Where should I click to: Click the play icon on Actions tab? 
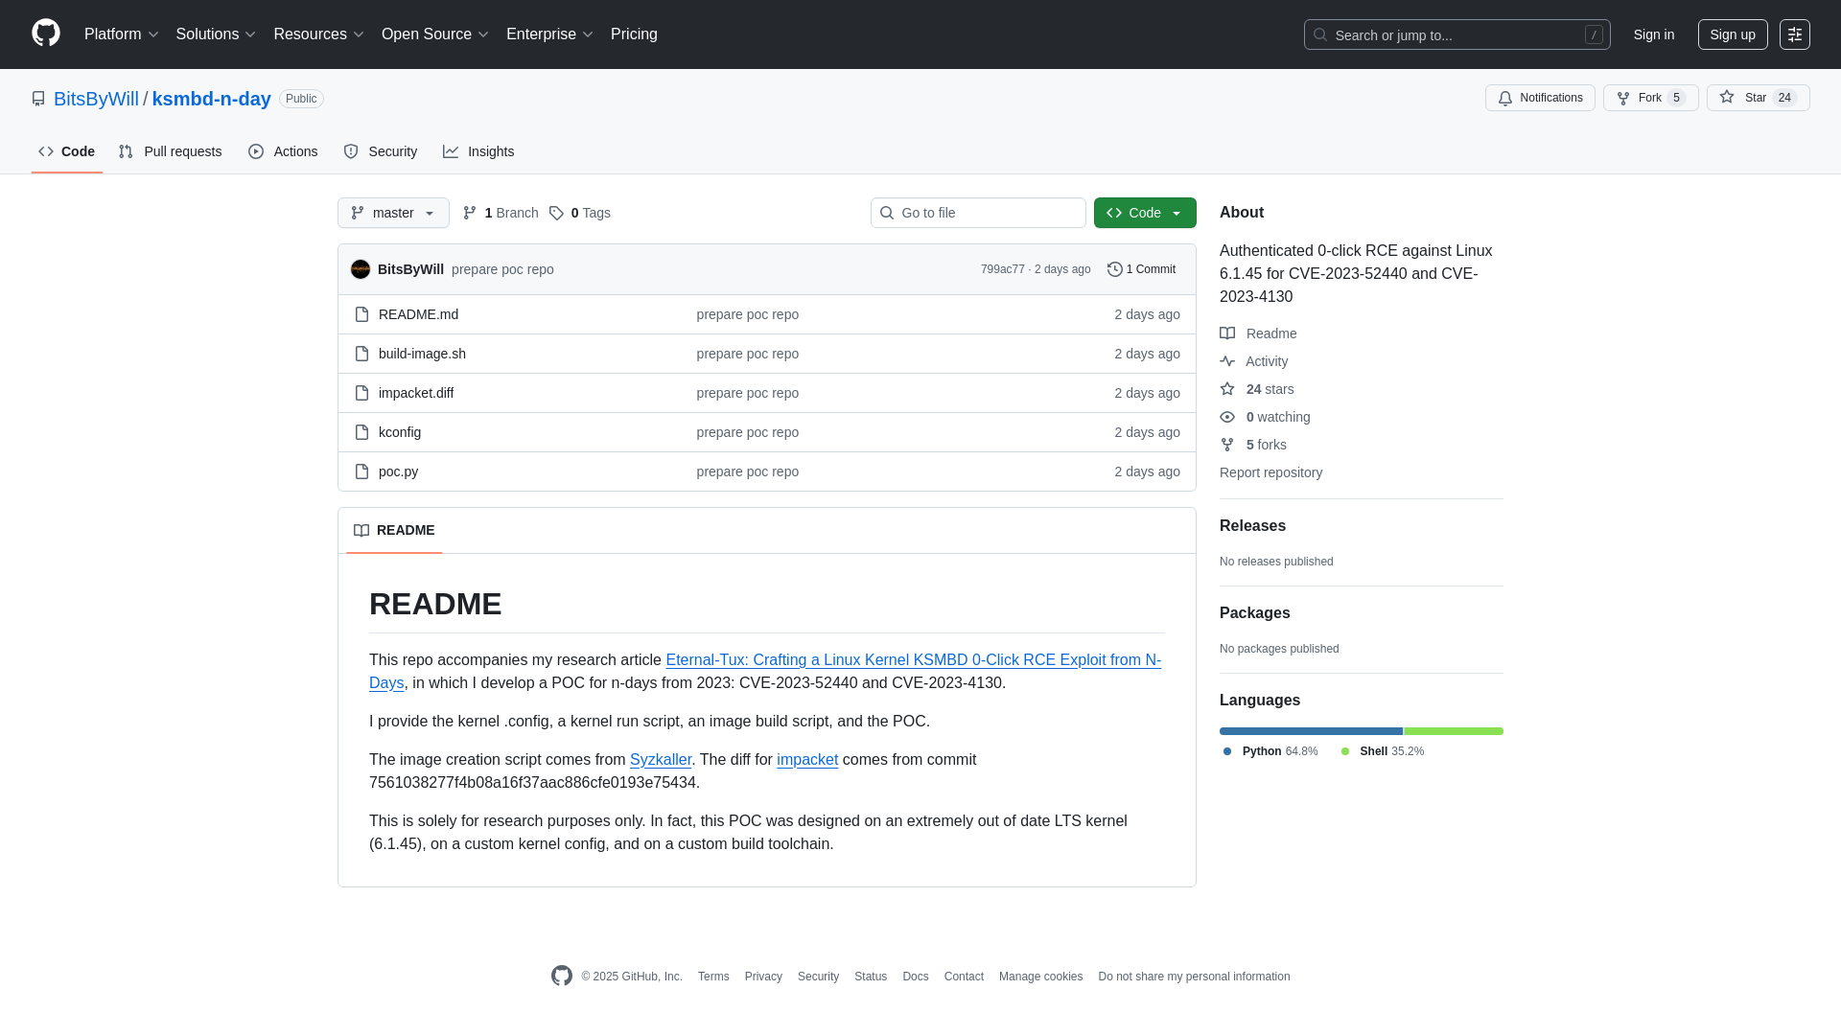256,151
